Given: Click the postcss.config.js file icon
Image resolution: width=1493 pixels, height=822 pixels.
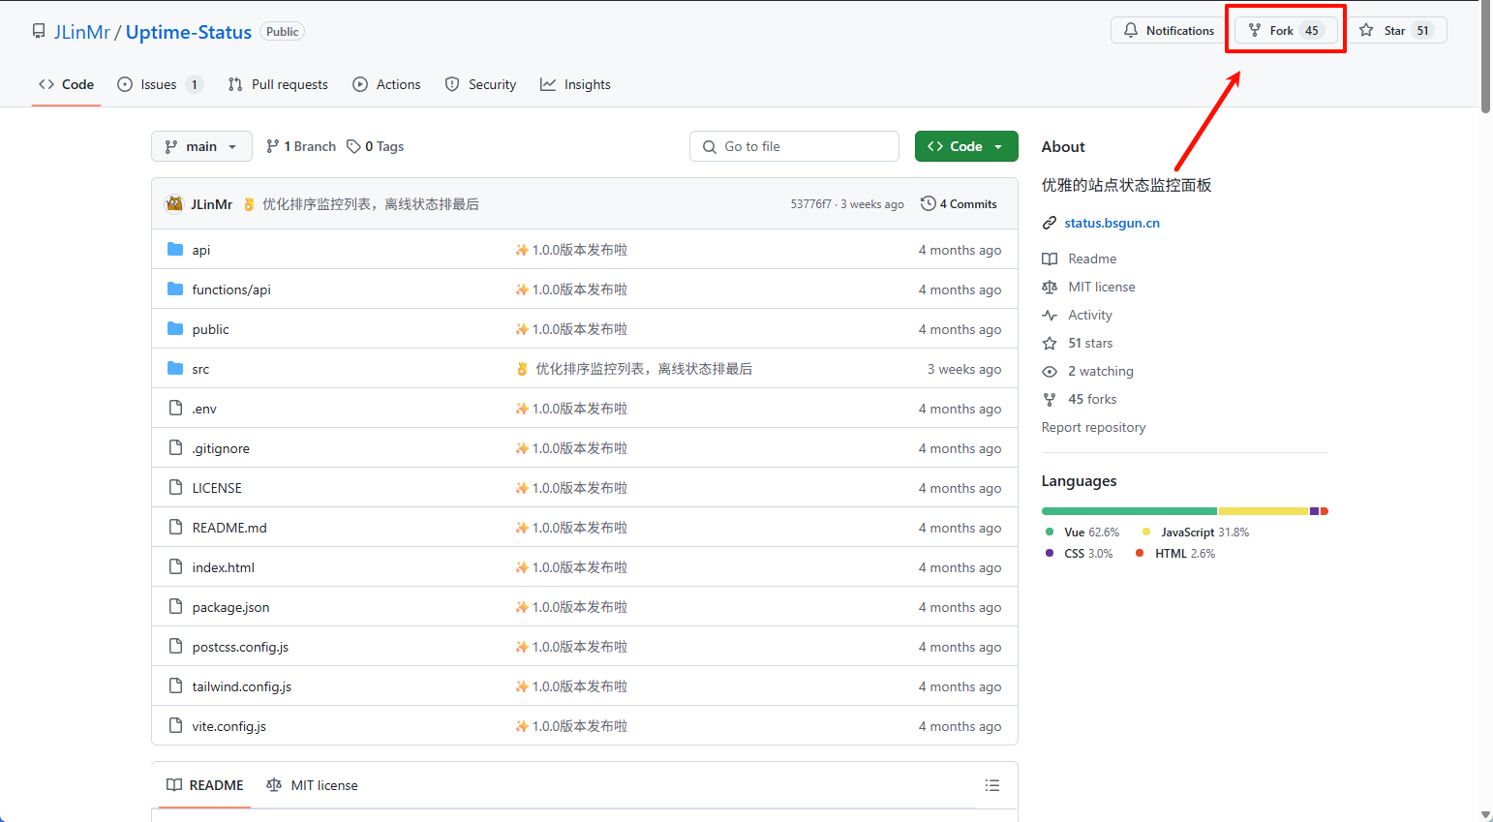Looking at the screenshot, I should coord(175,646).
